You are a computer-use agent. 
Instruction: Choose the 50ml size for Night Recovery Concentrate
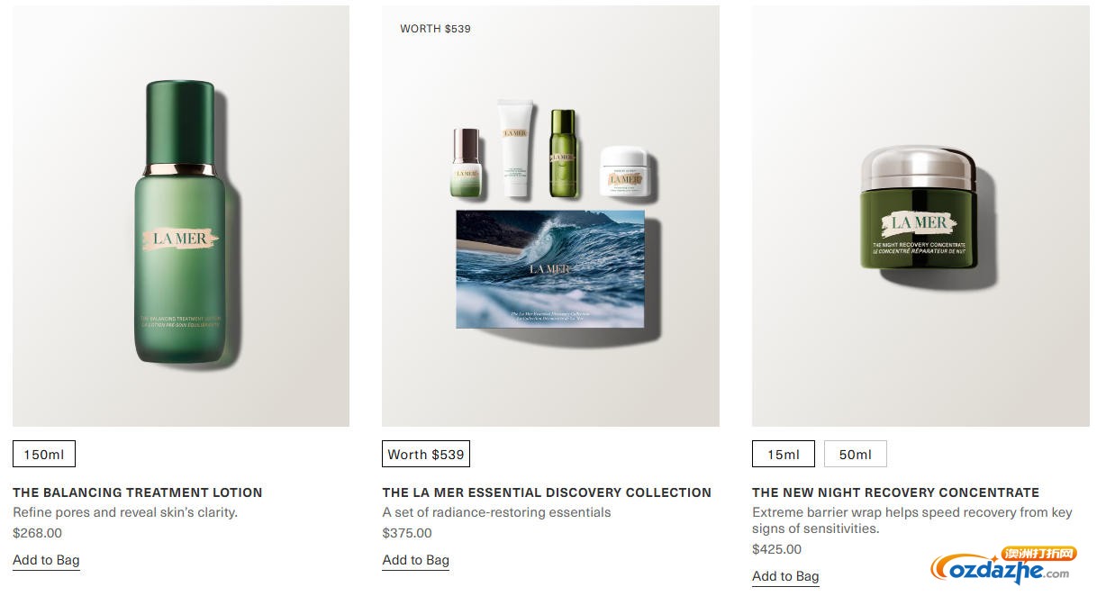click(x=856, y=454)
